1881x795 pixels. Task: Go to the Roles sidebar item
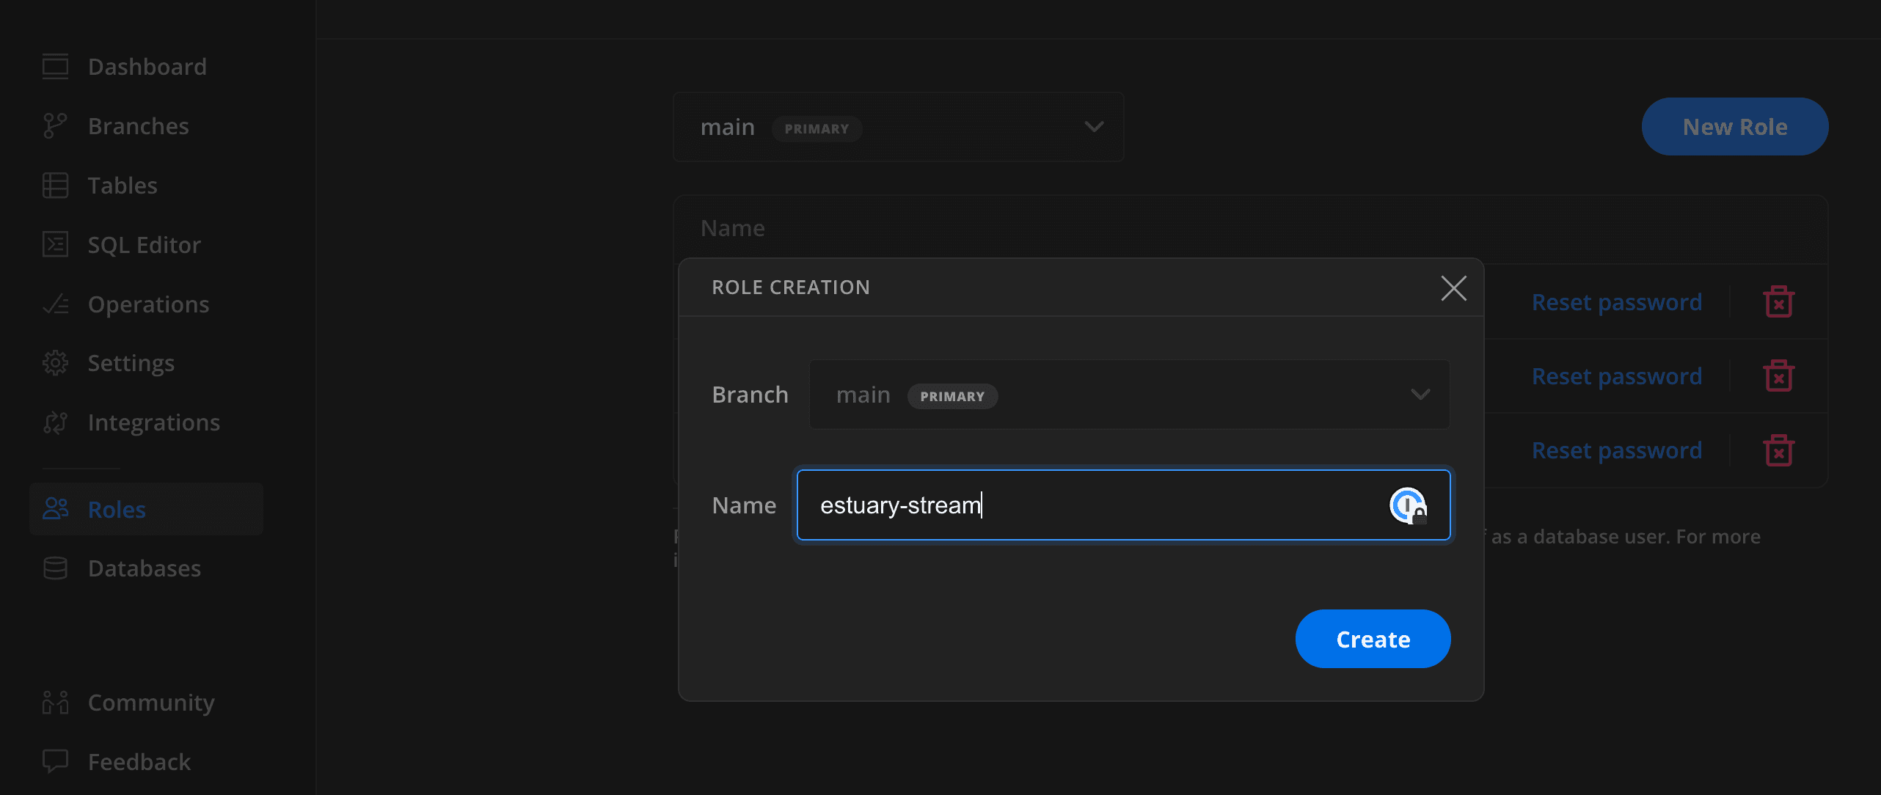pos(117,510)
